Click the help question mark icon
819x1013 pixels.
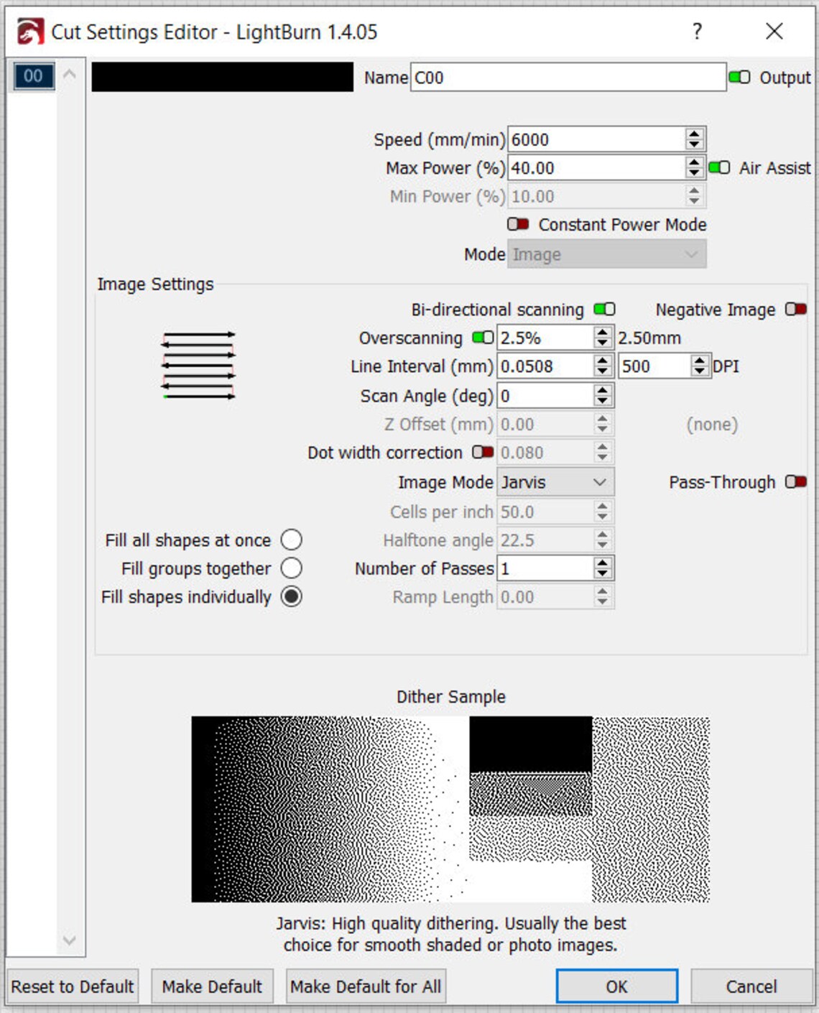(x=695, y=32)
